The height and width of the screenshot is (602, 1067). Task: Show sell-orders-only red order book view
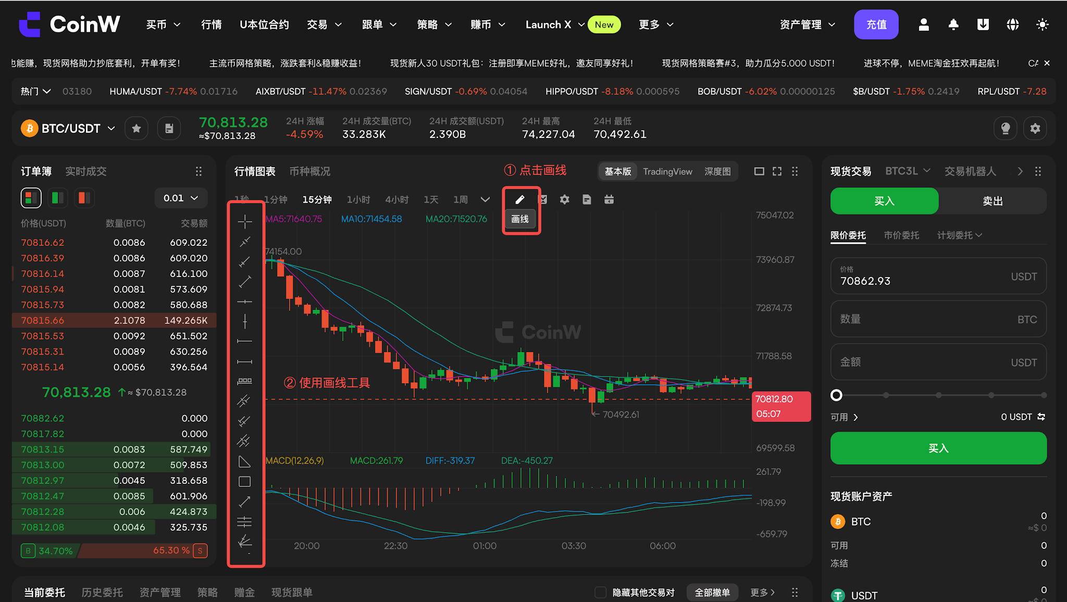coord(84,198)
